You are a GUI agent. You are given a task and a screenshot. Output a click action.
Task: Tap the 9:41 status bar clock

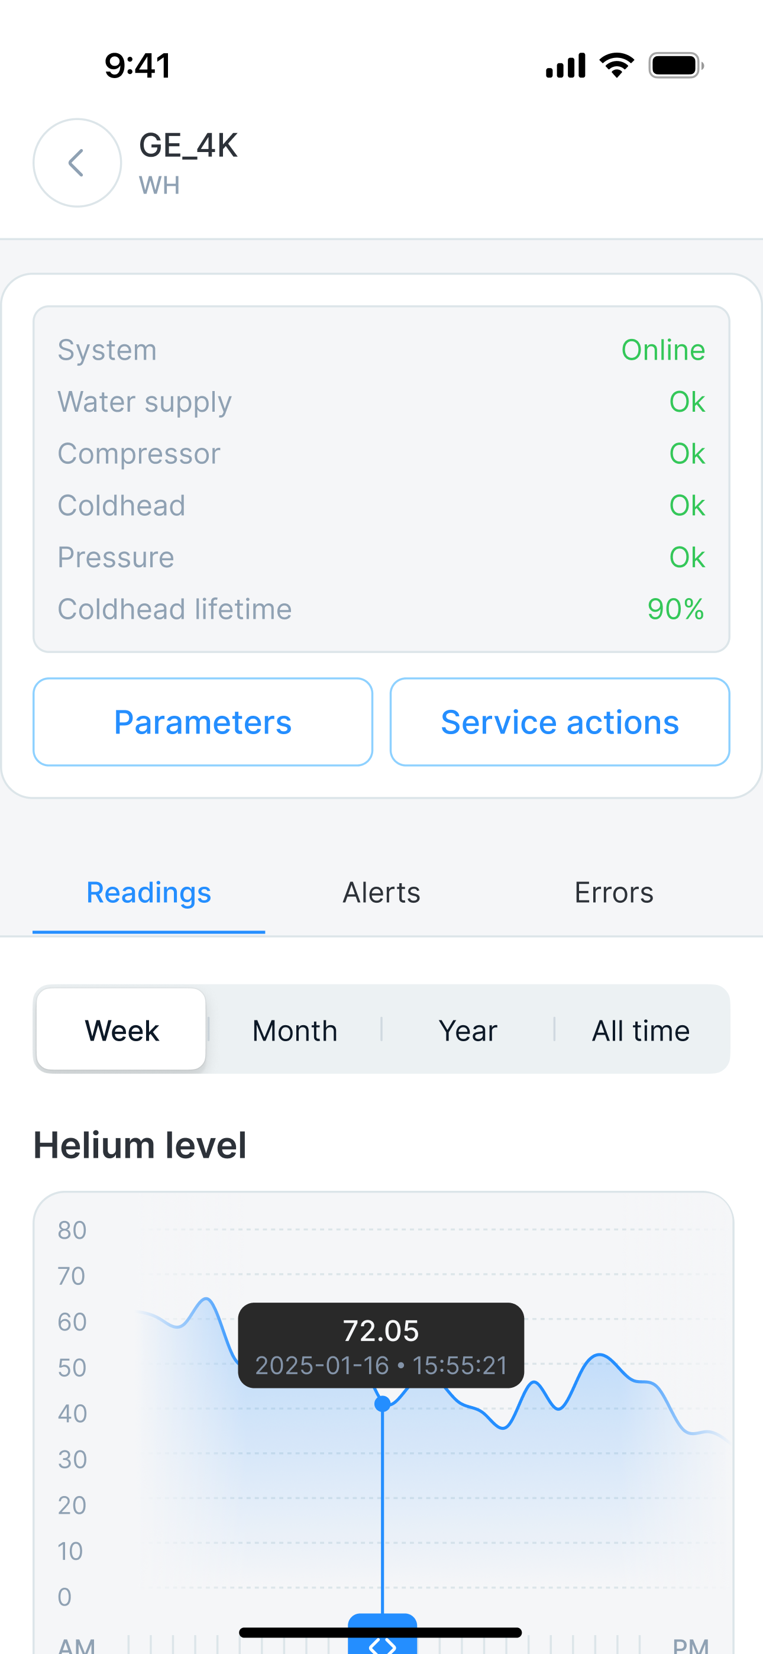[x=137, y=66]
